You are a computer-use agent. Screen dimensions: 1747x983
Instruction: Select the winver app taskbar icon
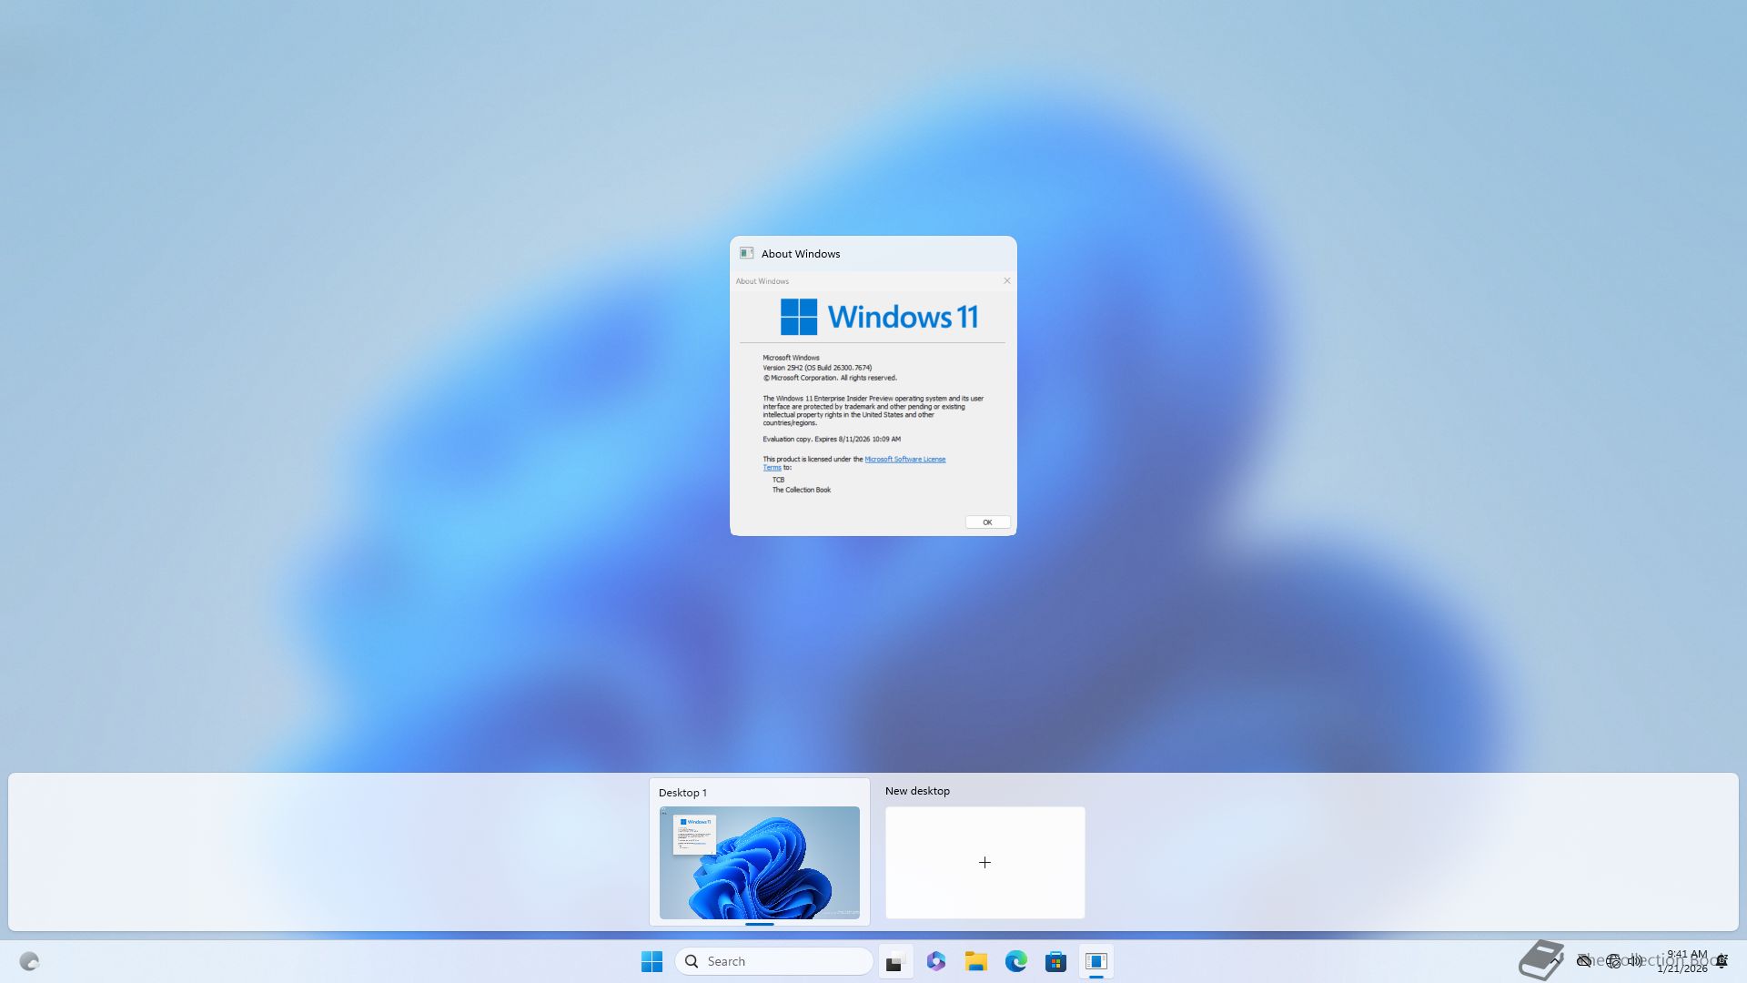point(1096,961)
